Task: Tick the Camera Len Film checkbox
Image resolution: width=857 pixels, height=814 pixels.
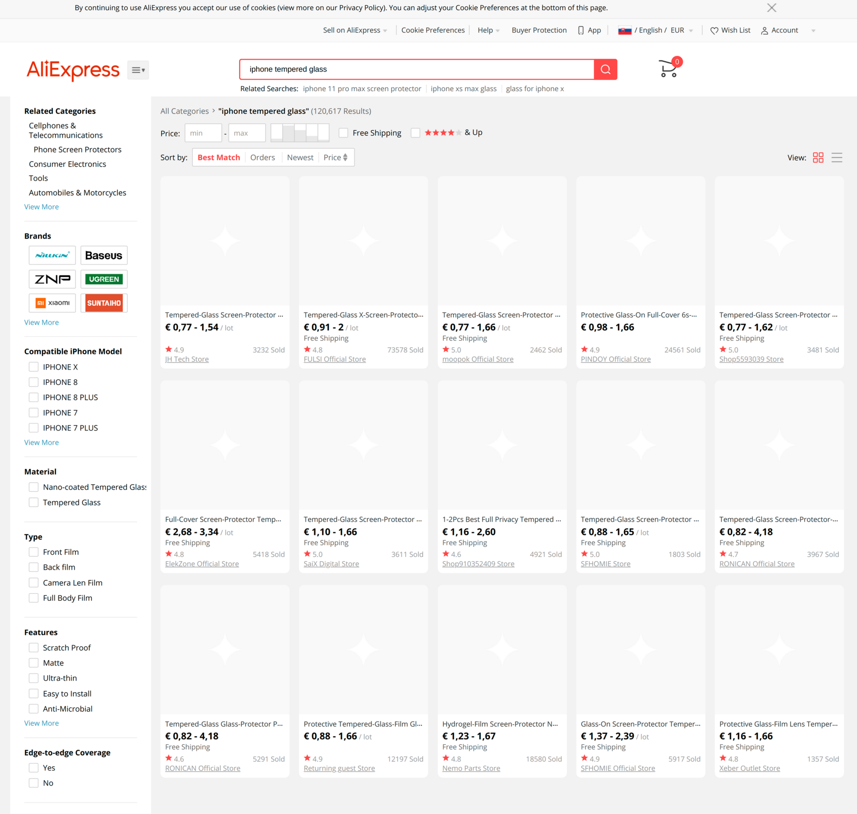Action: pyautogui.click(x=33, y=583)
